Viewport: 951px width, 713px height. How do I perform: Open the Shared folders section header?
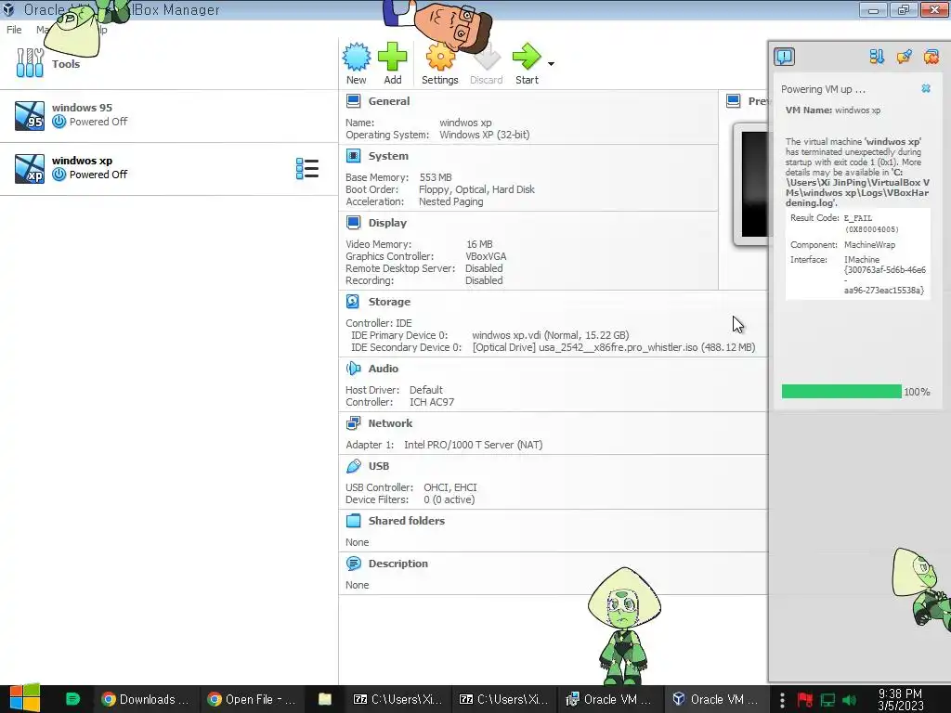click(x=407, y=520)
